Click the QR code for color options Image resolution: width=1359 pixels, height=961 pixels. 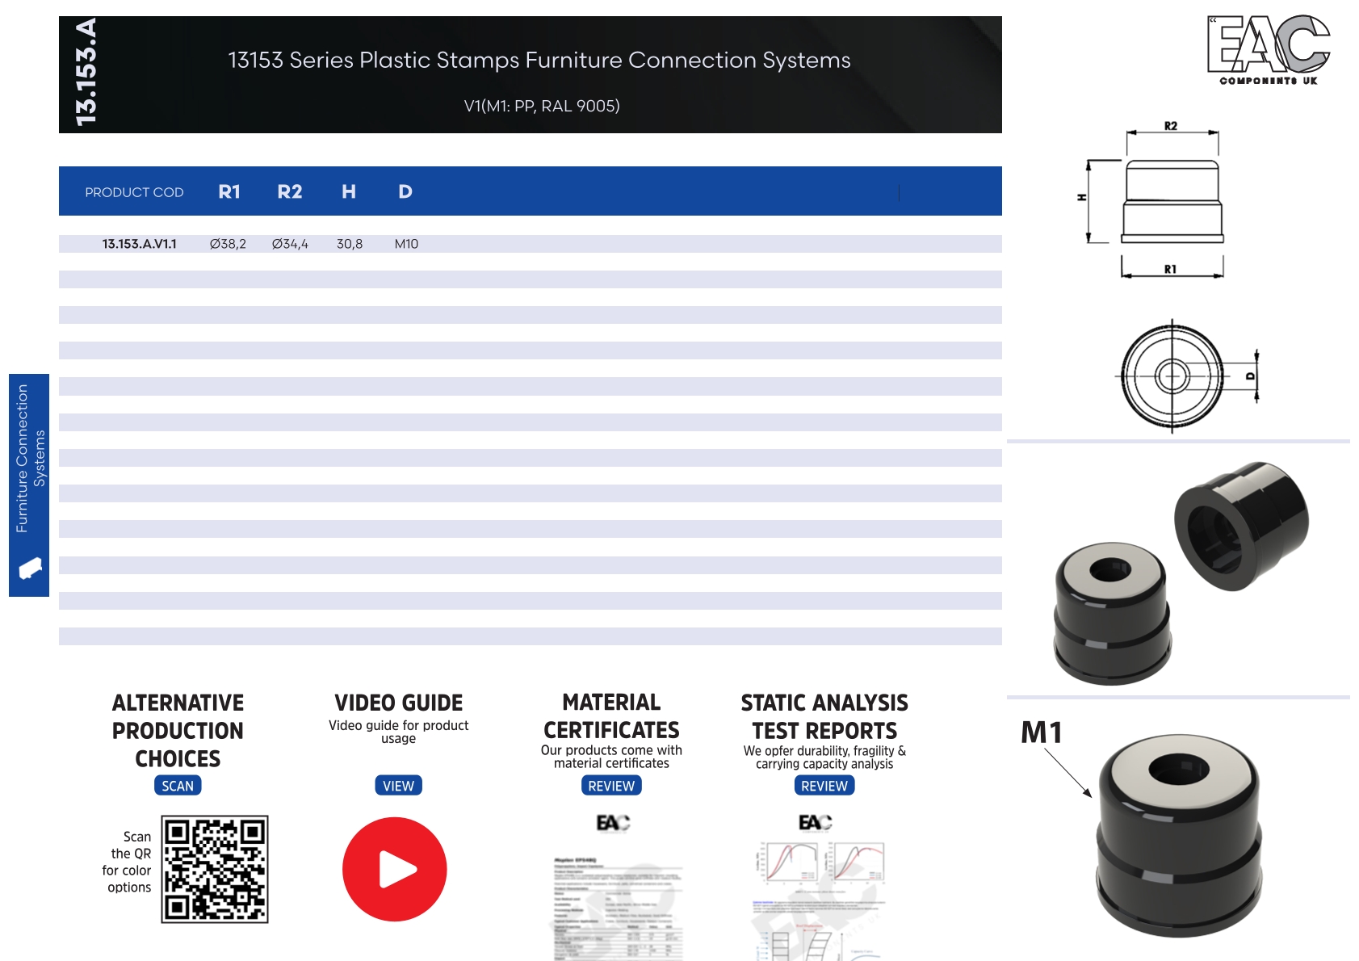click(215, 869)
